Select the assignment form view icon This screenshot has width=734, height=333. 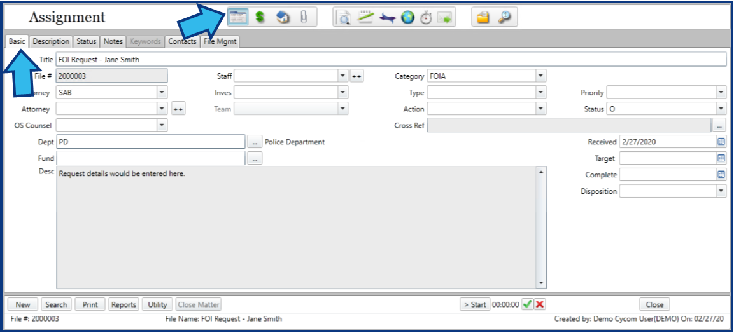[238, 17]
